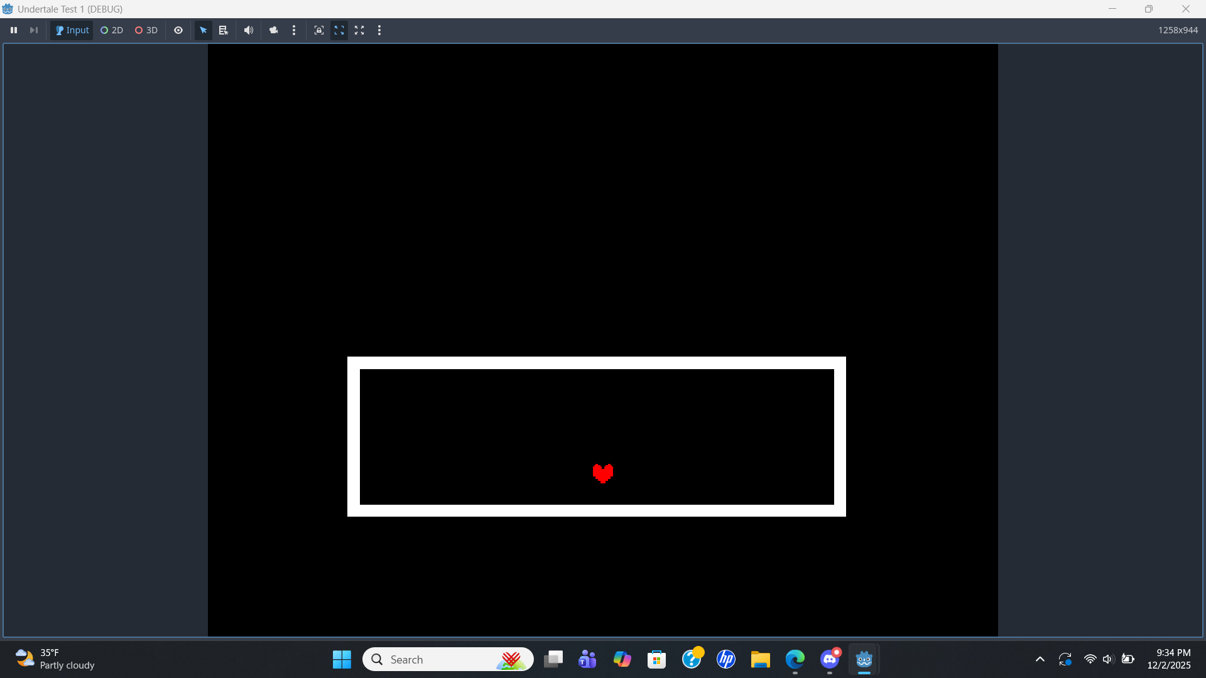1206x678 pixels.
Task: Click the red heart in the game
Action: point(603,473)
